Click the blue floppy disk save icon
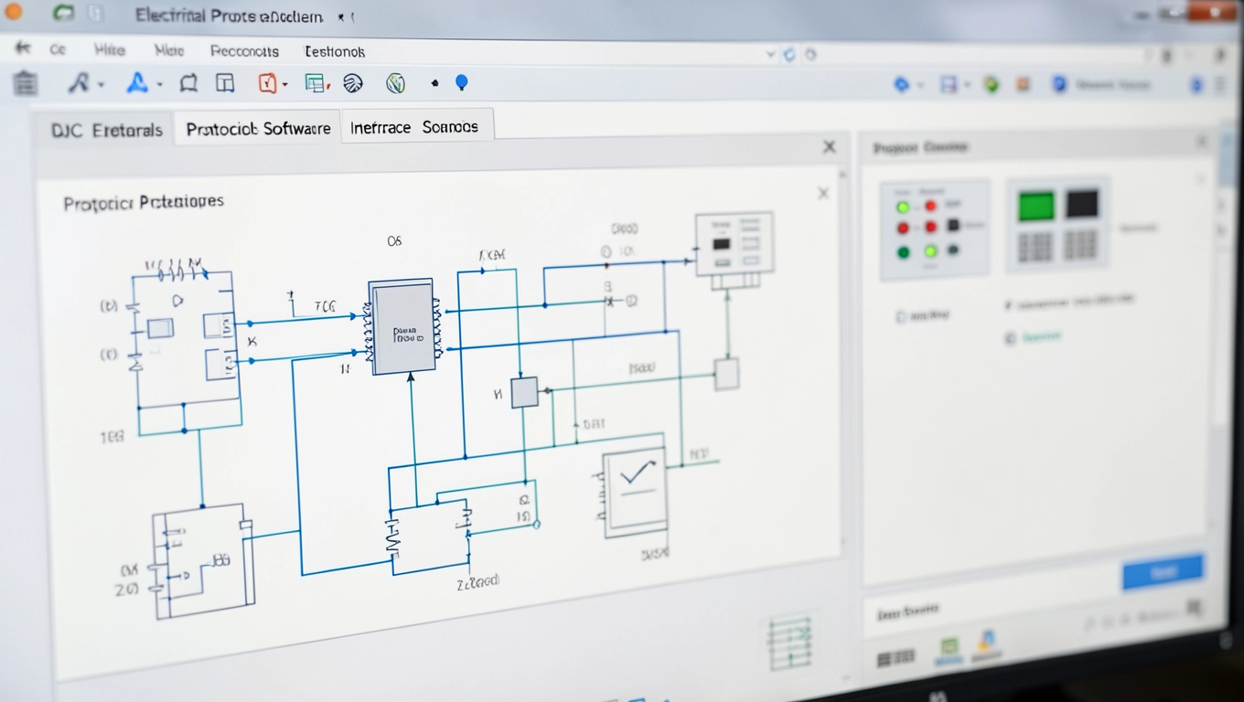Image resolution: width=1244 pixels, height=702 pixels. 949,85
